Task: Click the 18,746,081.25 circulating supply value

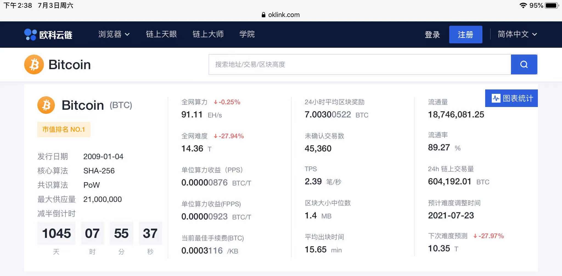Action: pyautogui.click(x=456, y=114)
